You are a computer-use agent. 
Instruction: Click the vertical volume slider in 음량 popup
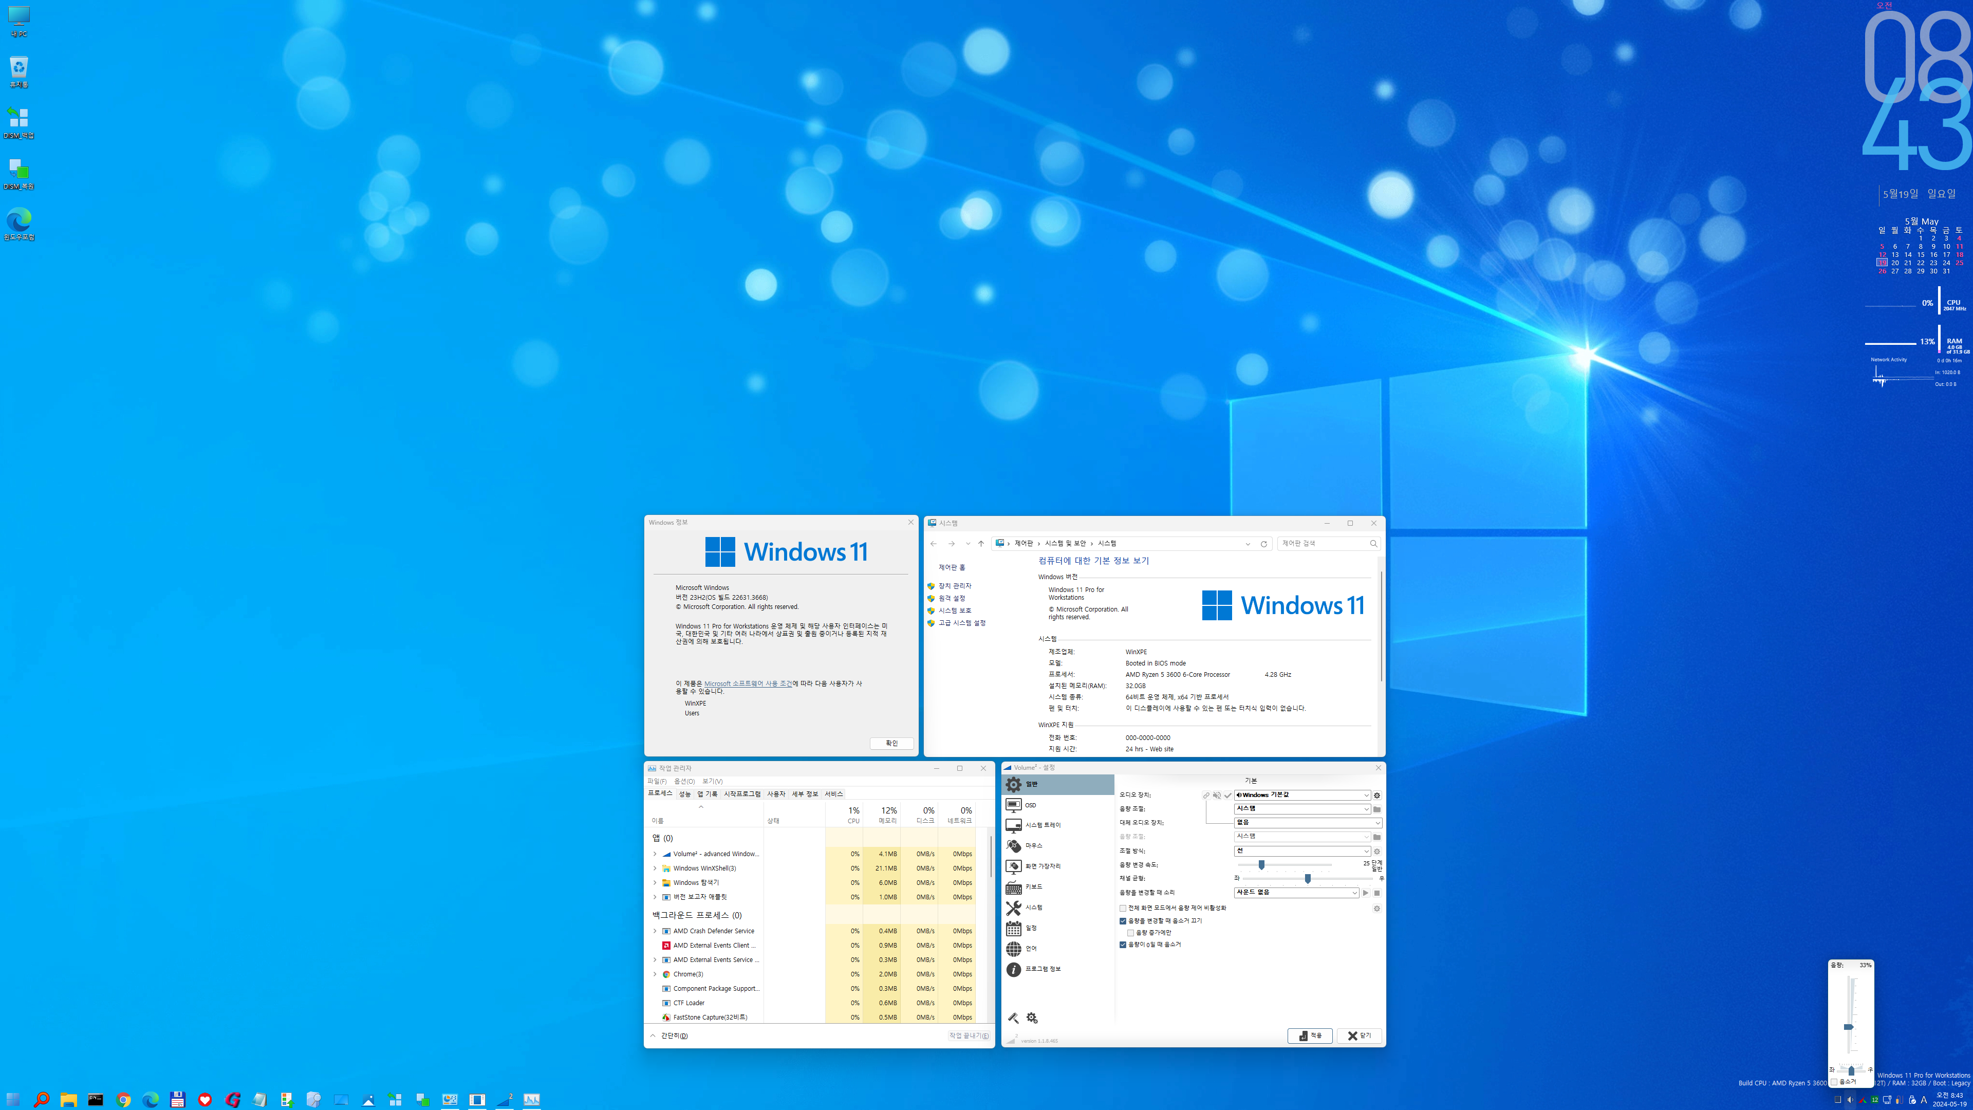pos(1848,1027)
